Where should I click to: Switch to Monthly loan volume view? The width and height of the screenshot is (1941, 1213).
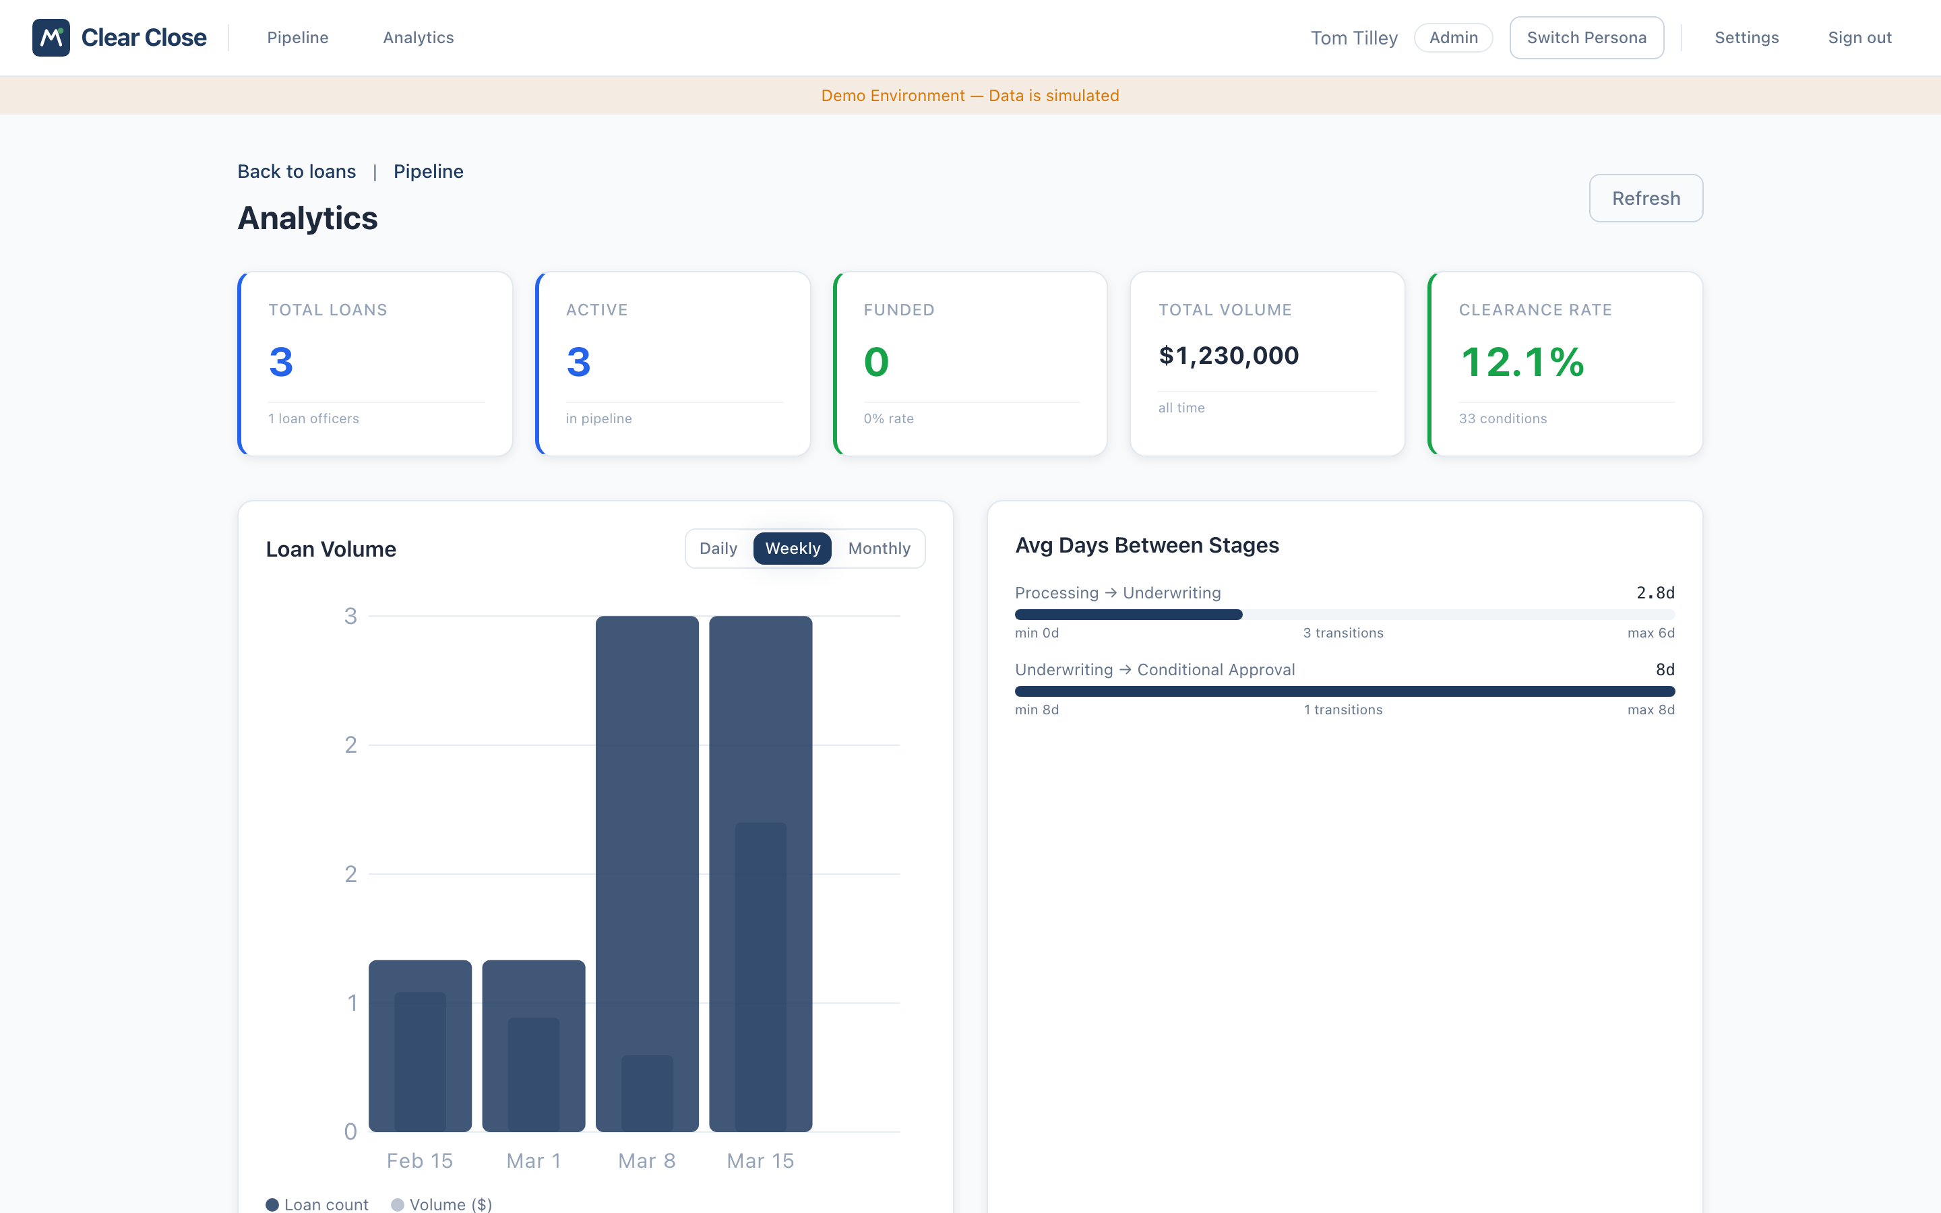tap(879, 548)
